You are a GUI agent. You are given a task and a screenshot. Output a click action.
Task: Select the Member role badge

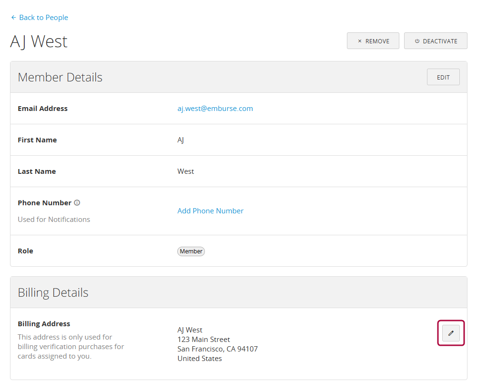pos(191,251)
